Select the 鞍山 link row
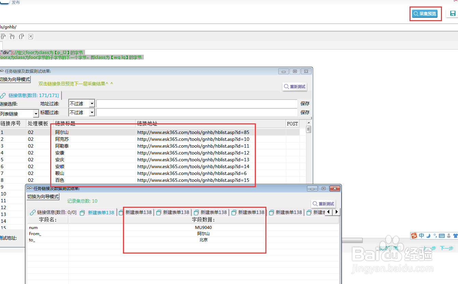The width and height of the screenshot is (458, 284). (x=150, y=173)
